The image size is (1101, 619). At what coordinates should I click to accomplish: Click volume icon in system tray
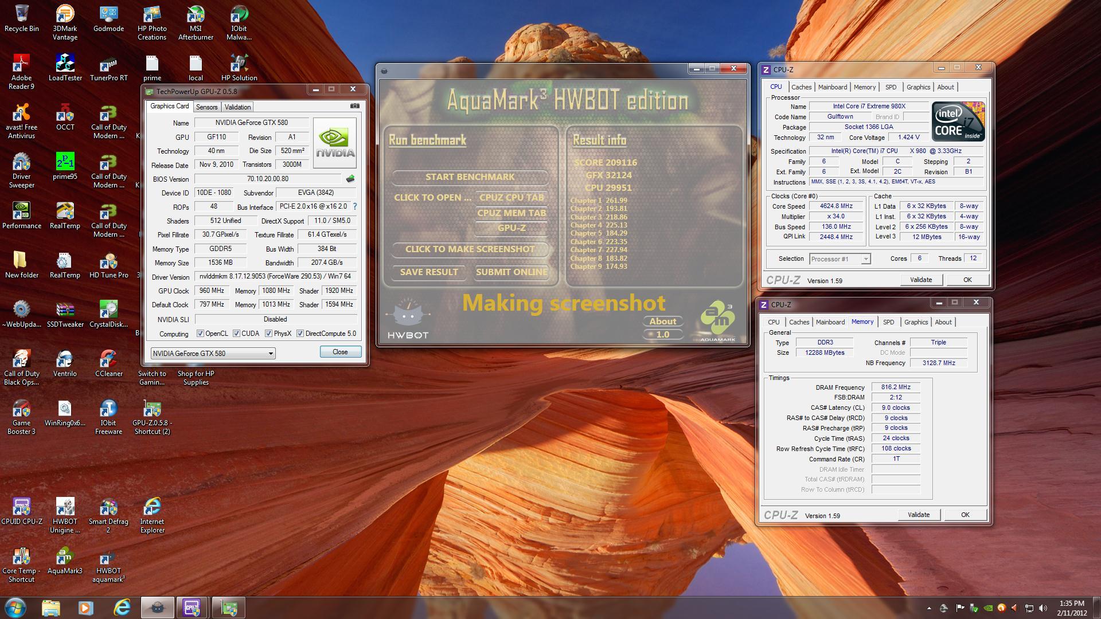click(1043, 608)
